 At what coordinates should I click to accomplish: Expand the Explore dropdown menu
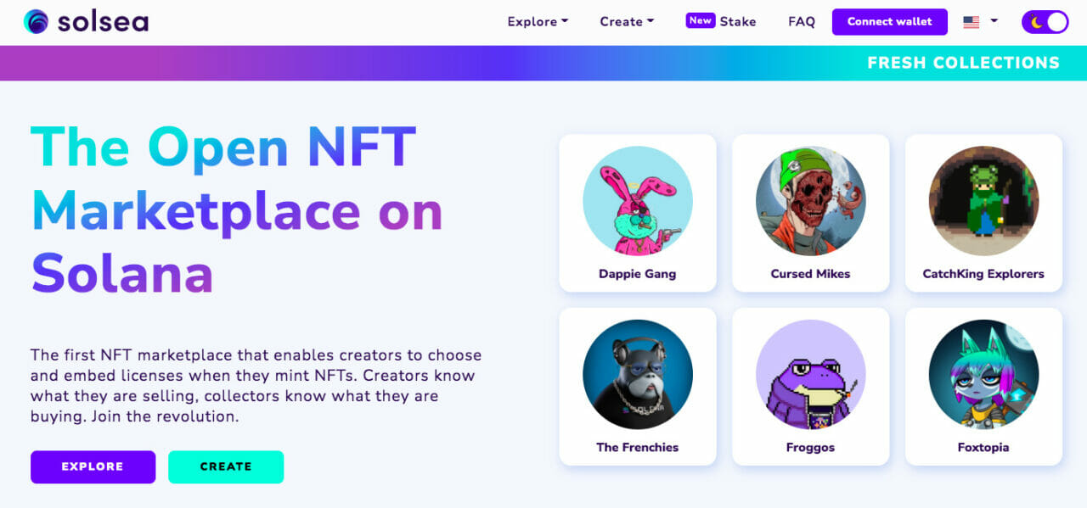[538, 22]
